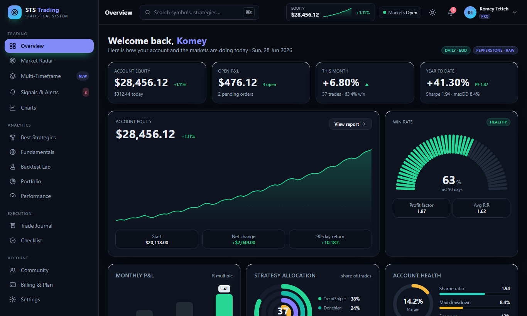
Task: Click the Donchian 24% legend entry
Action: [x=339, y=308]
